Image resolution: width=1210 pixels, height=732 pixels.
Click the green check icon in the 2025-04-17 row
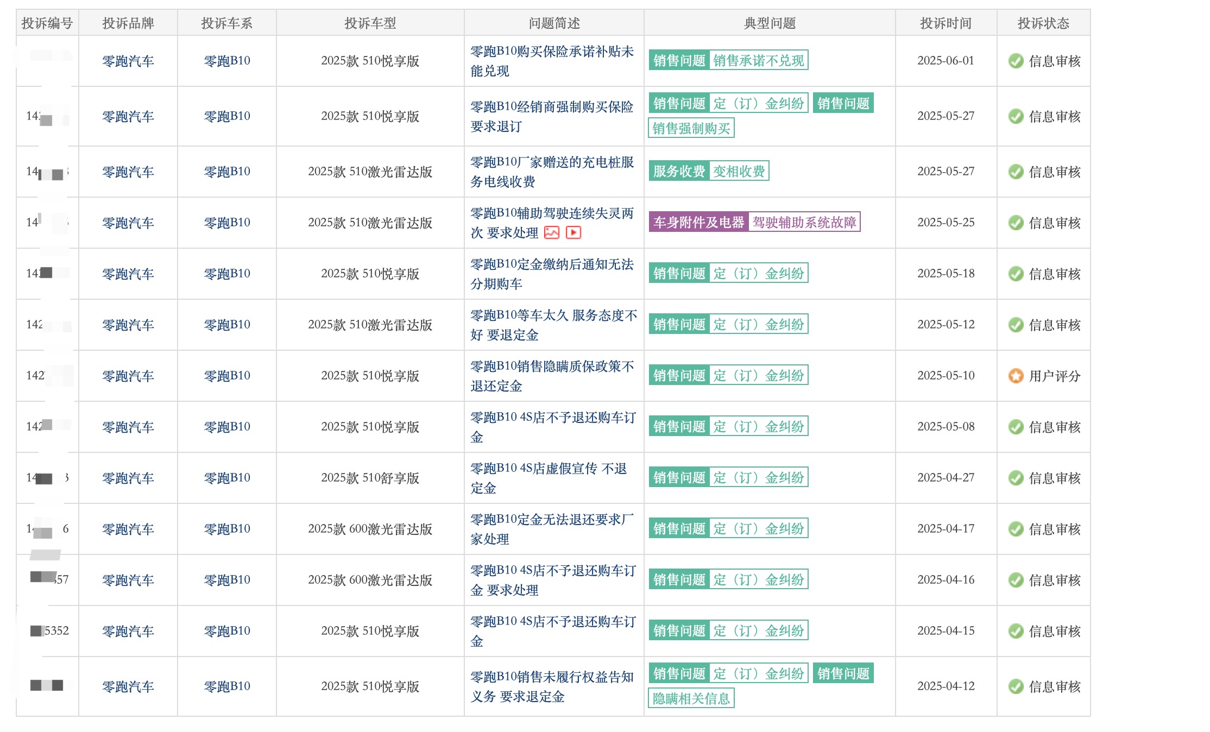[x=1016, y=529]
